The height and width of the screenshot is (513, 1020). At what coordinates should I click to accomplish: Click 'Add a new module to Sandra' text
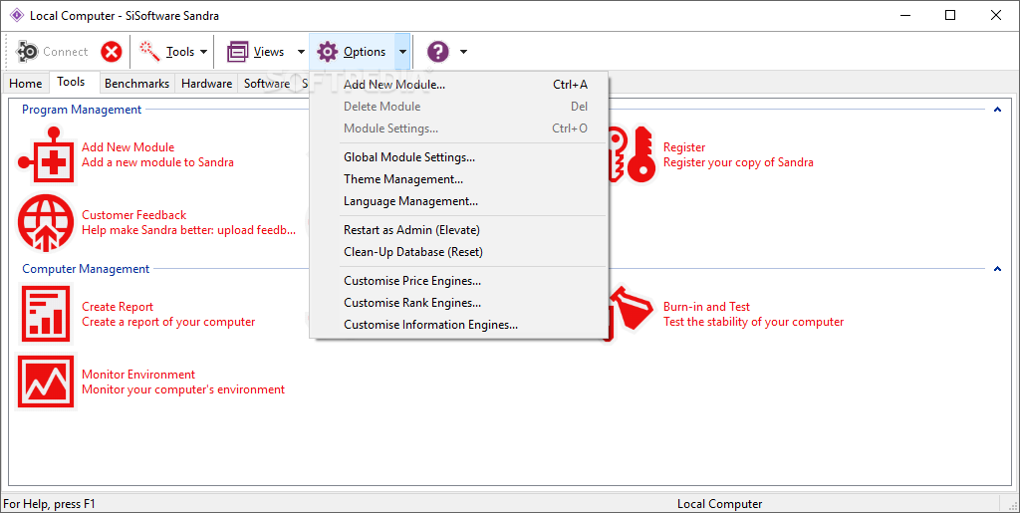(x=158, y=162)
